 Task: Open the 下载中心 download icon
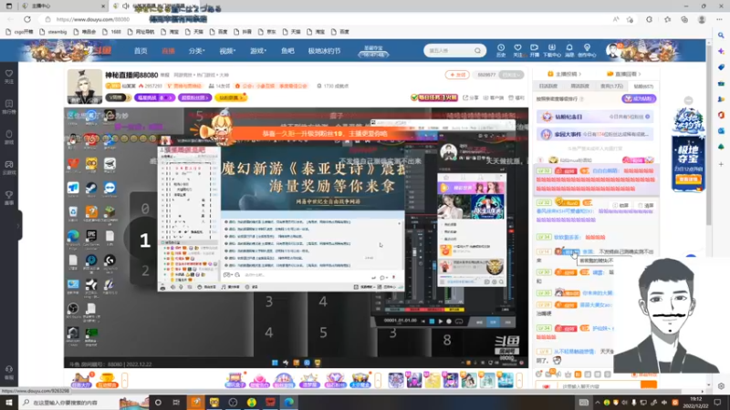[552, 50]
